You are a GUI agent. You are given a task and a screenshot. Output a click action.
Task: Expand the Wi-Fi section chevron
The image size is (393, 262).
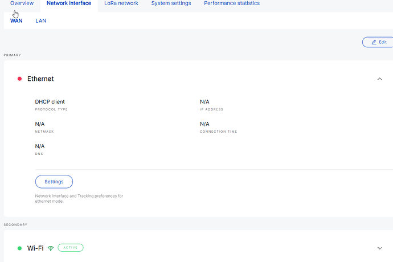[380, 248]
